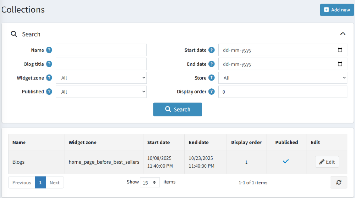
Task: Click the Next page button
Action: pos(55,182)
